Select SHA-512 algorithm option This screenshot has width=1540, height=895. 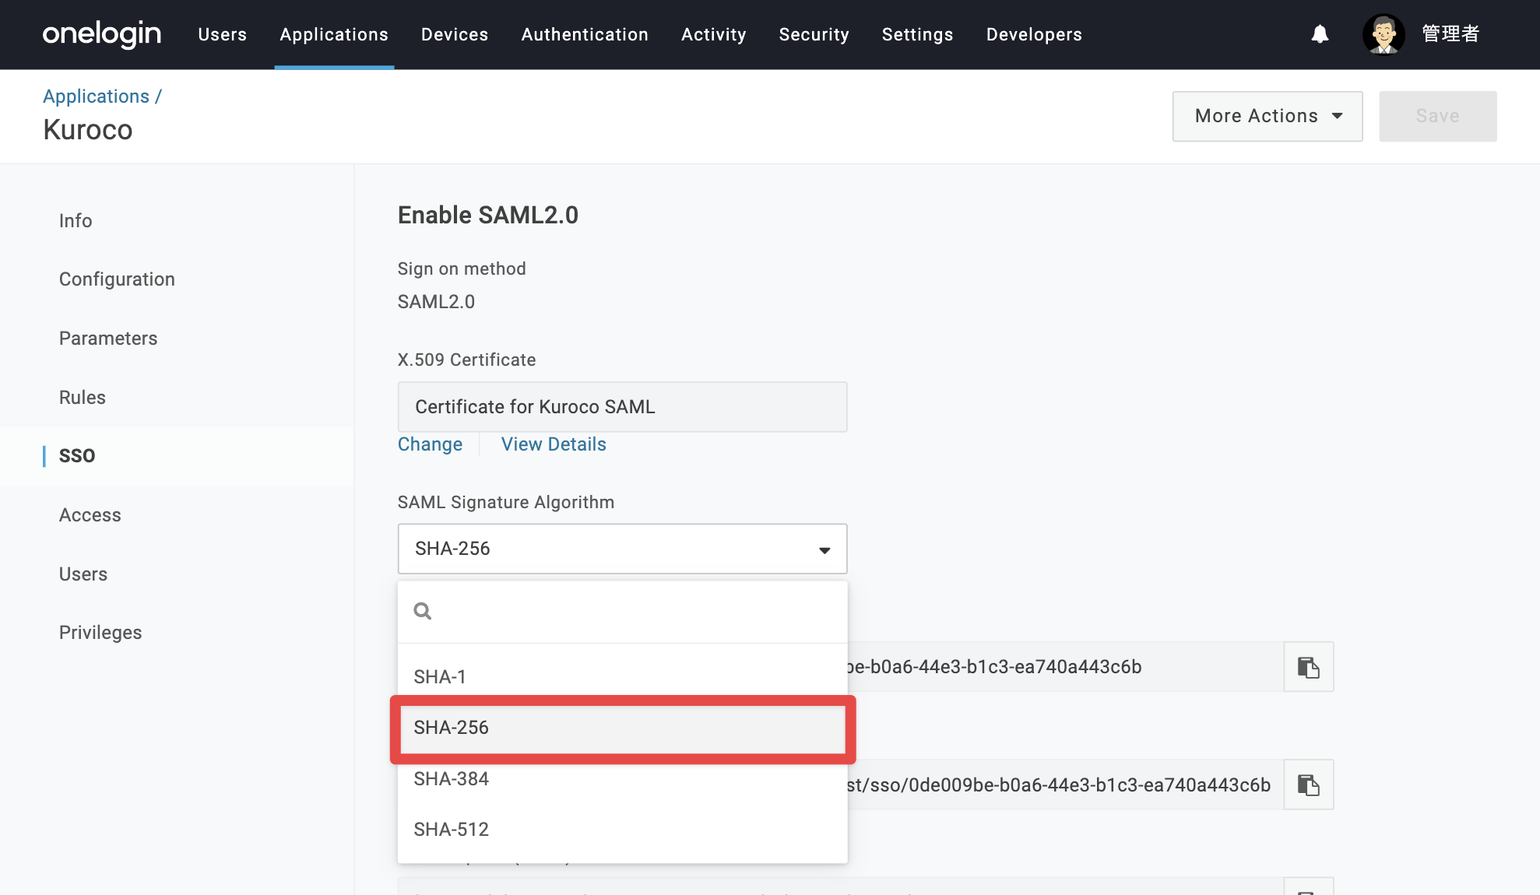[622, 830]
